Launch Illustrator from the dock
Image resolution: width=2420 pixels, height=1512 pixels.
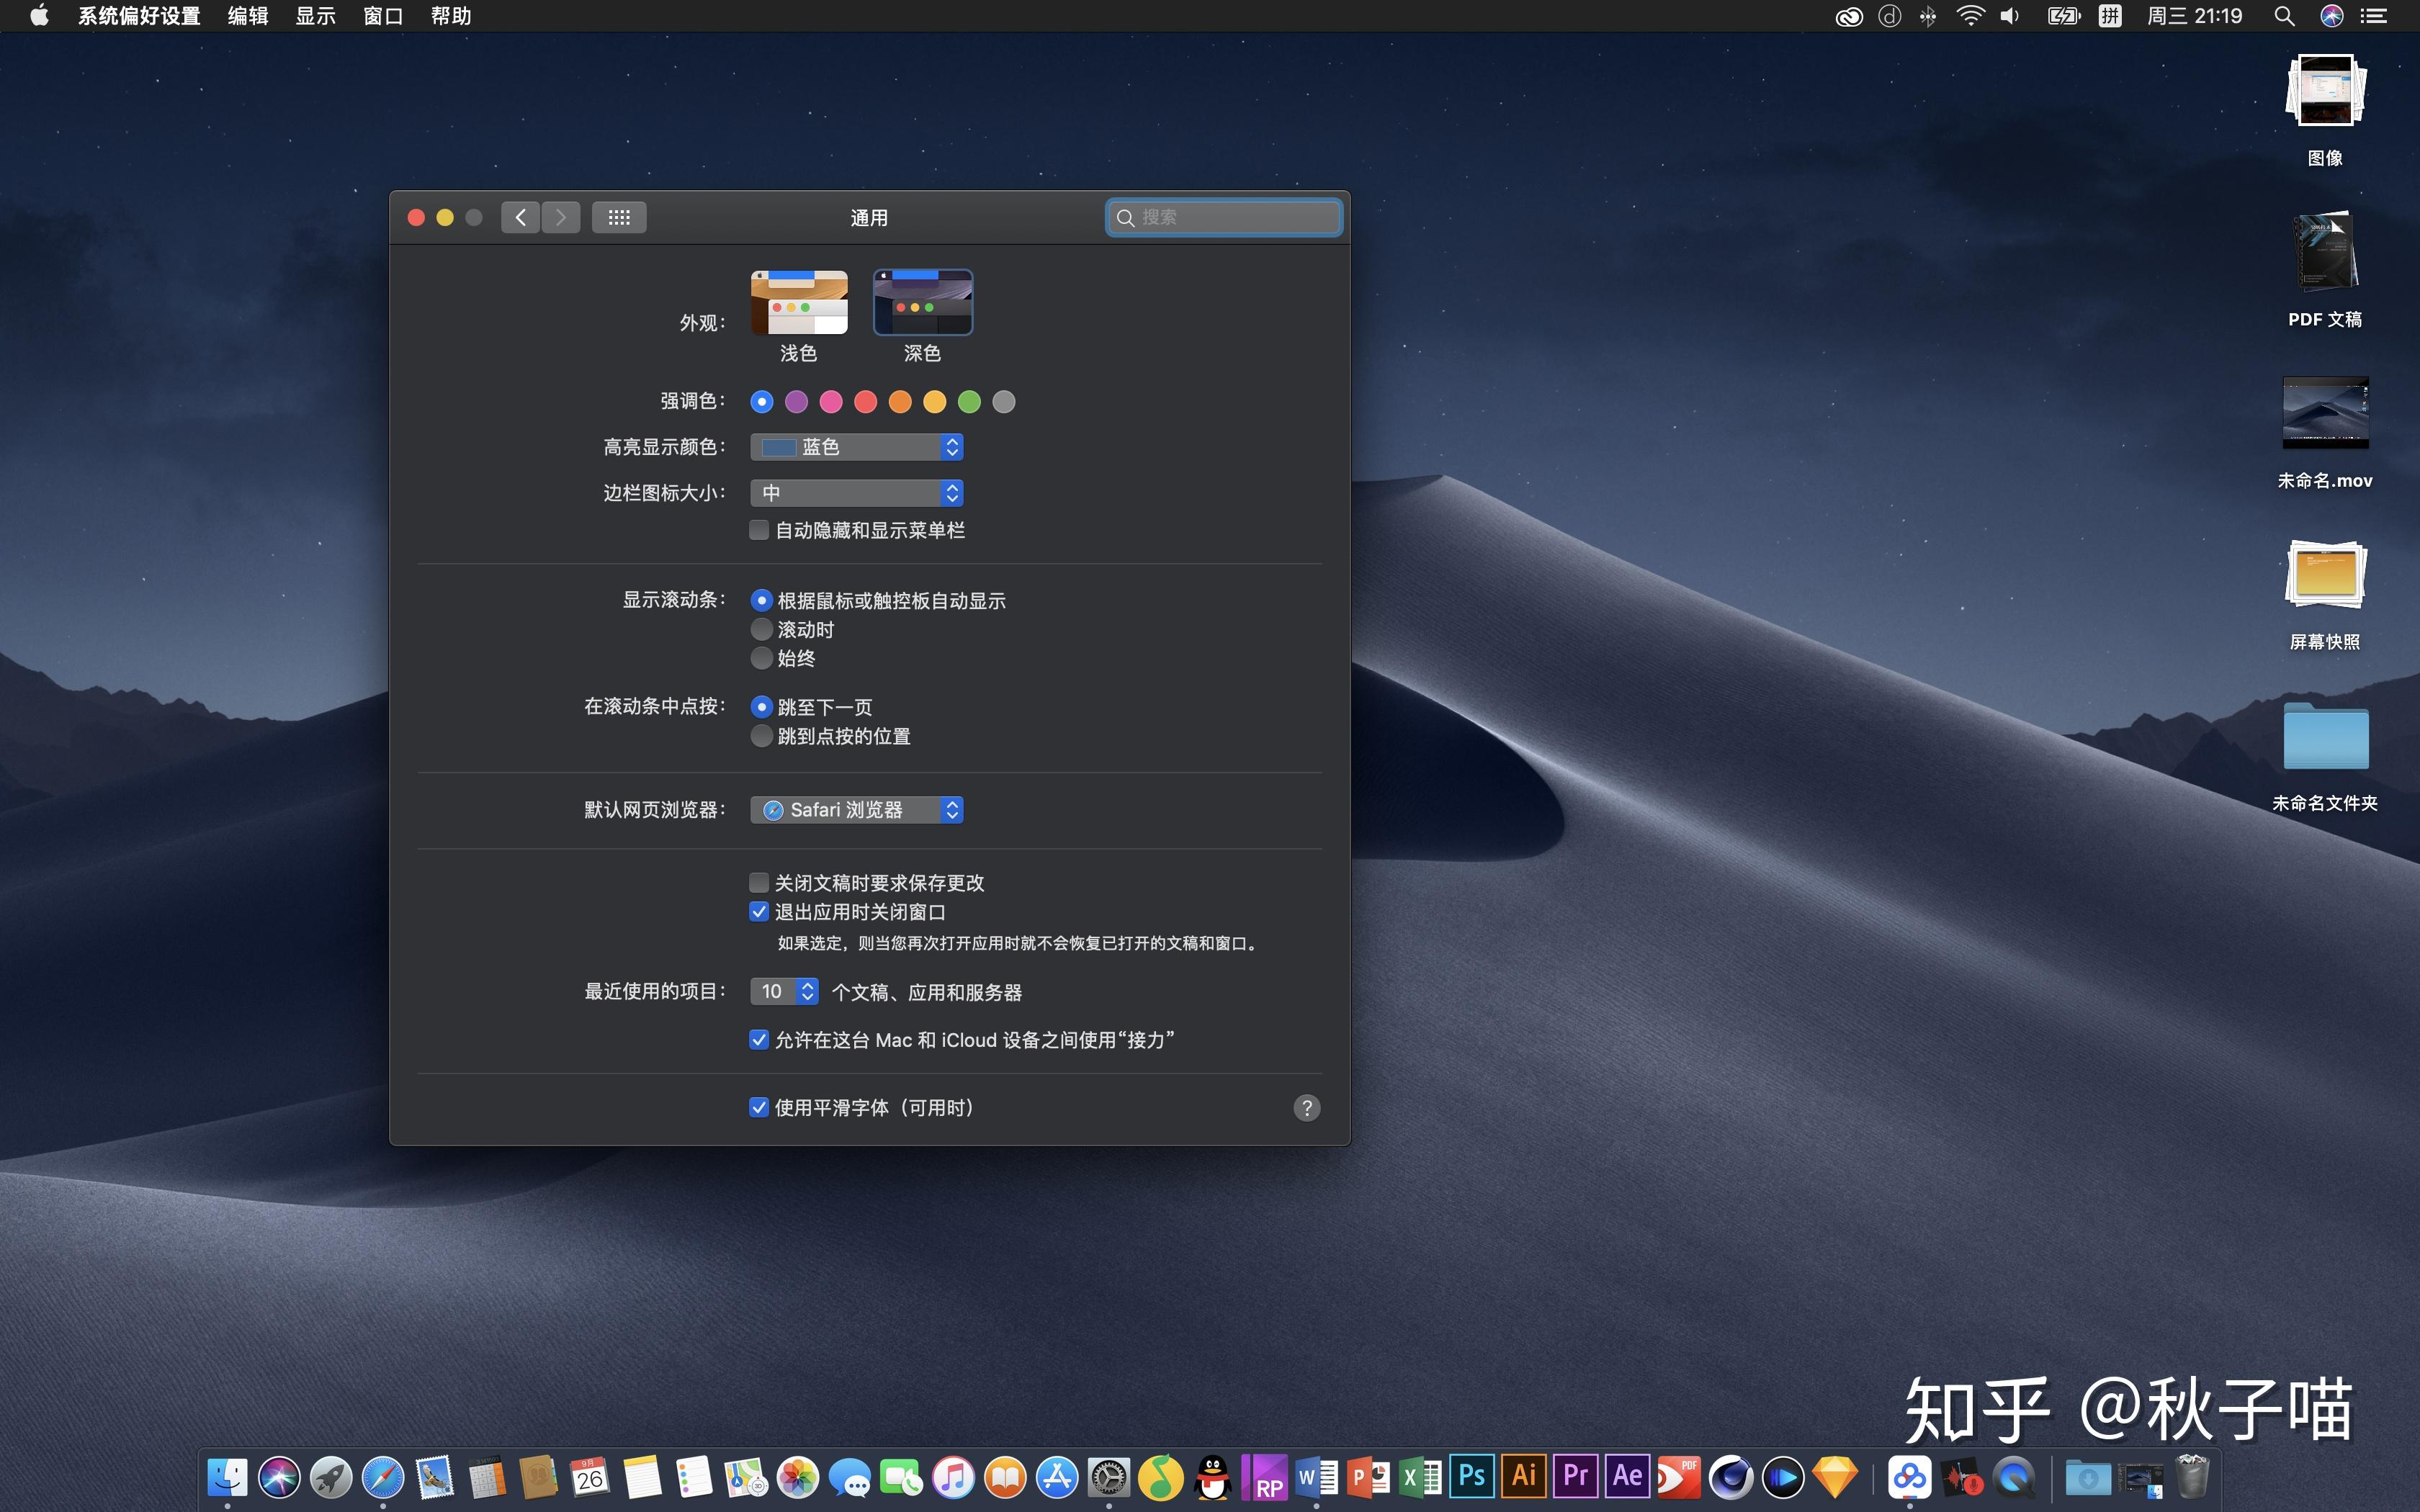coord(1524,1476)
